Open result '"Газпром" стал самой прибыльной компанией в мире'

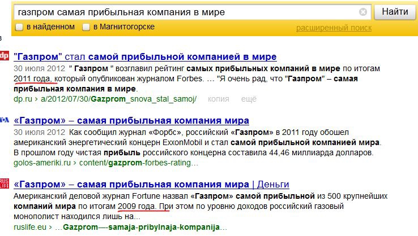145,56
